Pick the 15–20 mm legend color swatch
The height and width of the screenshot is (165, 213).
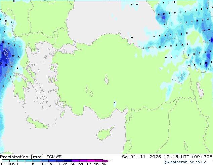tap(52, 161)
